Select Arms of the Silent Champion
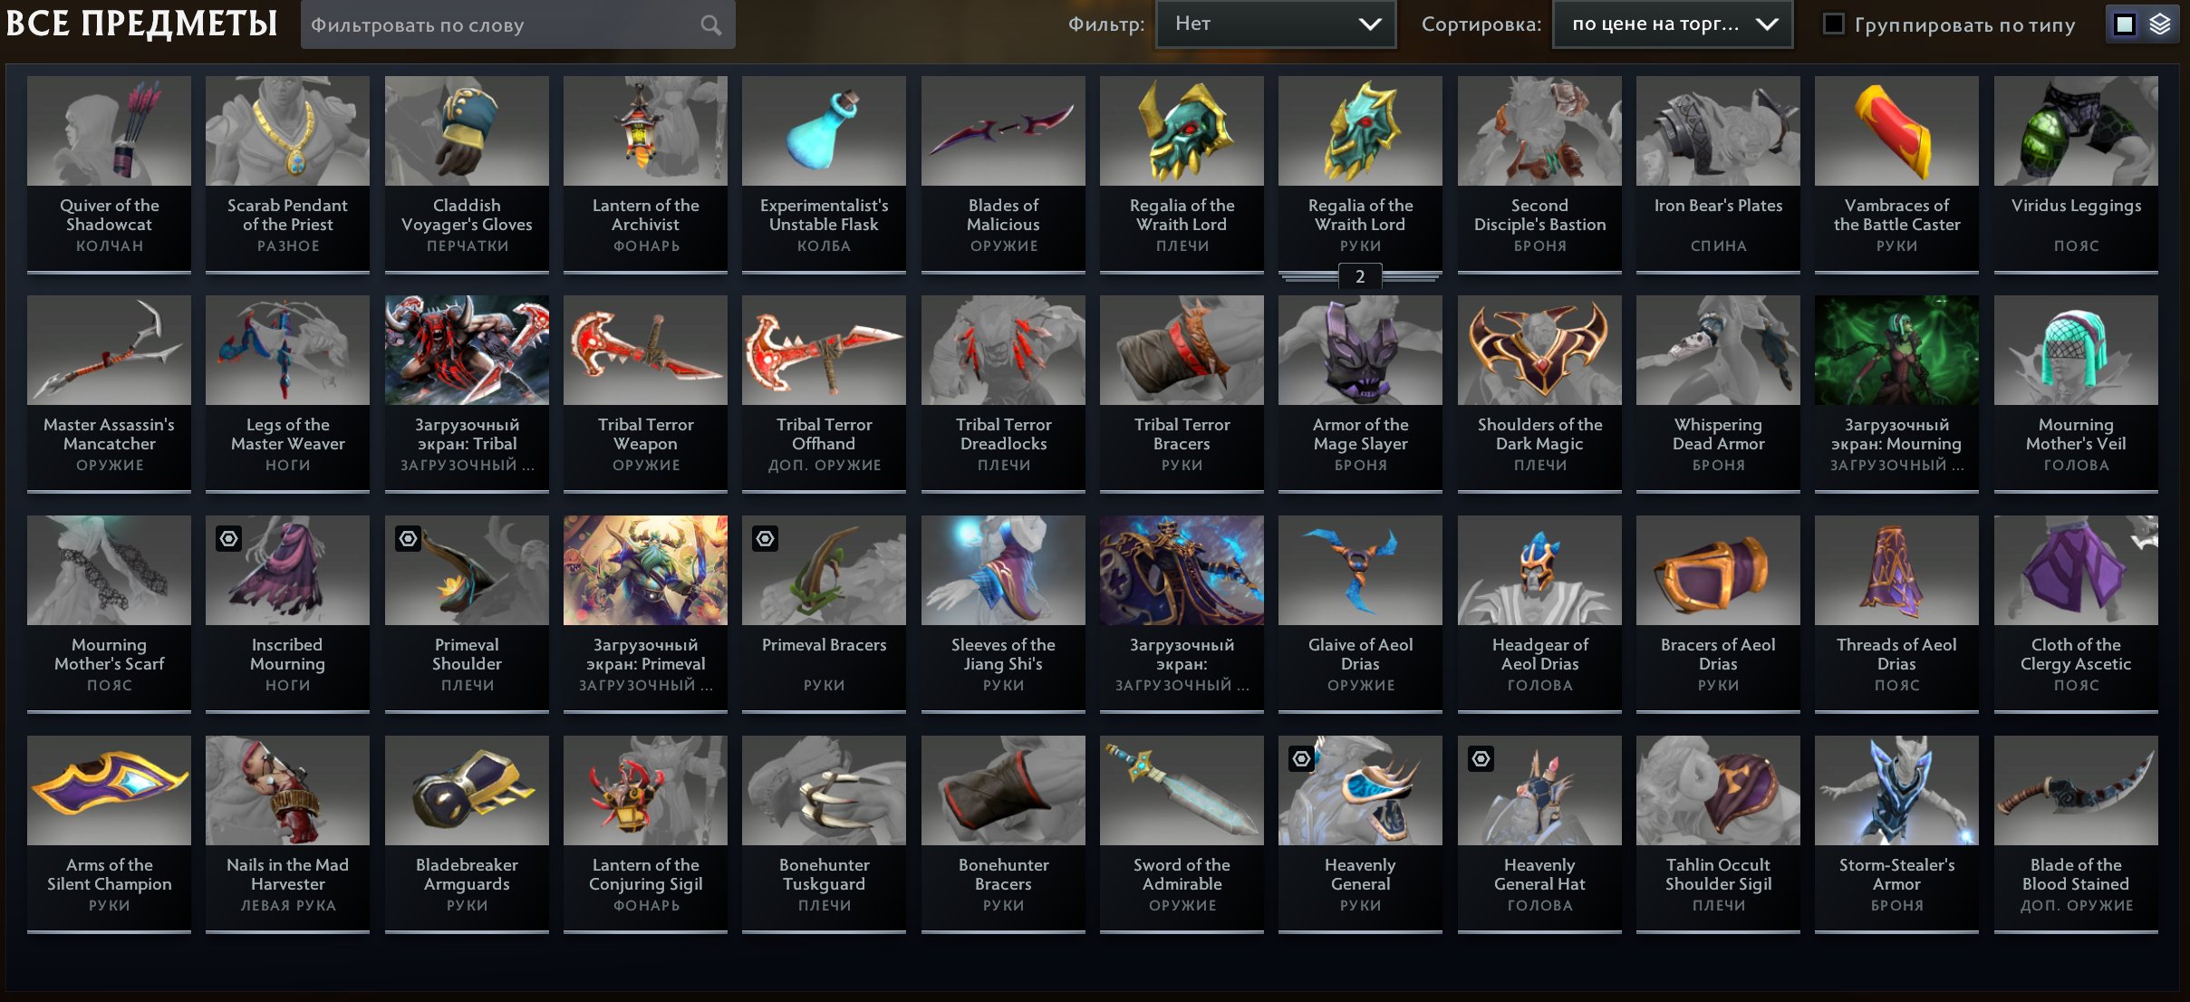2190x1002 pixels. 109,833
